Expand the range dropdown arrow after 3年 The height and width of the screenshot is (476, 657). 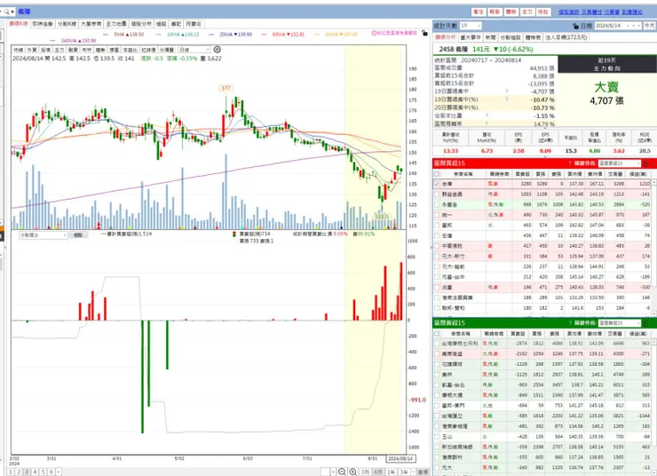[x=413, y=472]
